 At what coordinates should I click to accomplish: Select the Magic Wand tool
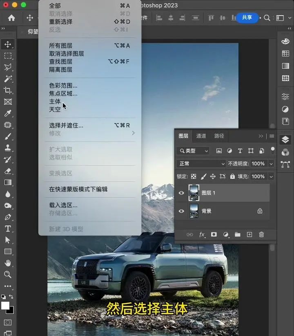point(8,79)
